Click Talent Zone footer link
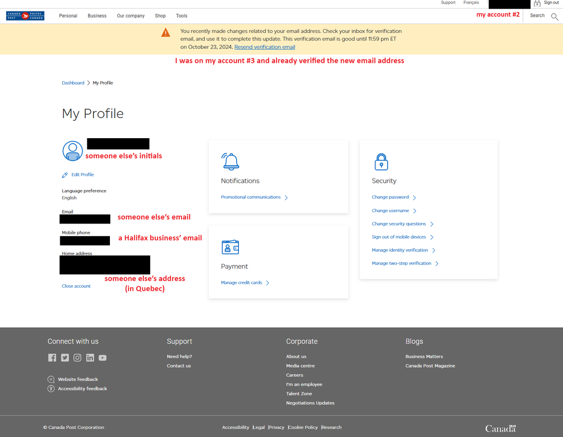Screen dimensions: 563x437 pyautogui.click(x=299, y=394)
